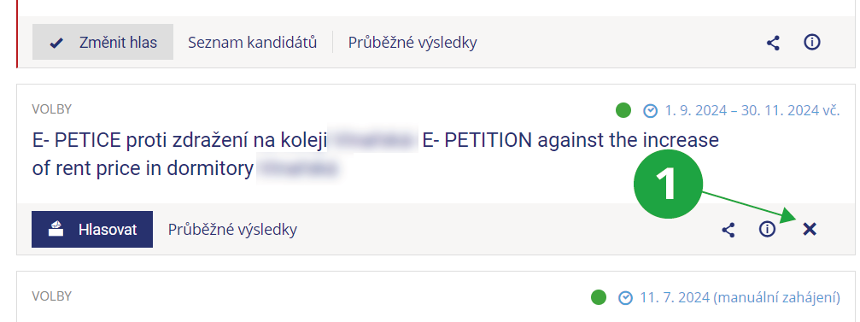The image size is (860, 322).
Task: Click green status dot on E-PETICE card
Action: click(623, 110)
